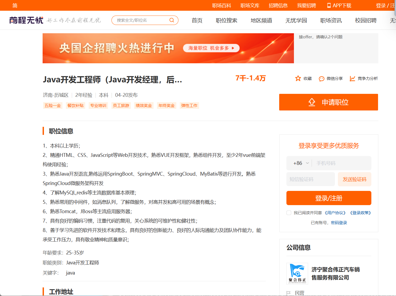Click 发送验证码 to request a code
Screen dimensions: 396x296
tap(354, 179)
